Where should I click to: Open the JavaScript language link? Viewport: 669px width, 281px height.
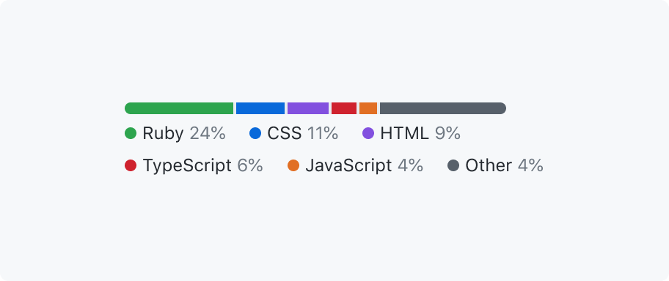(348, 165)
